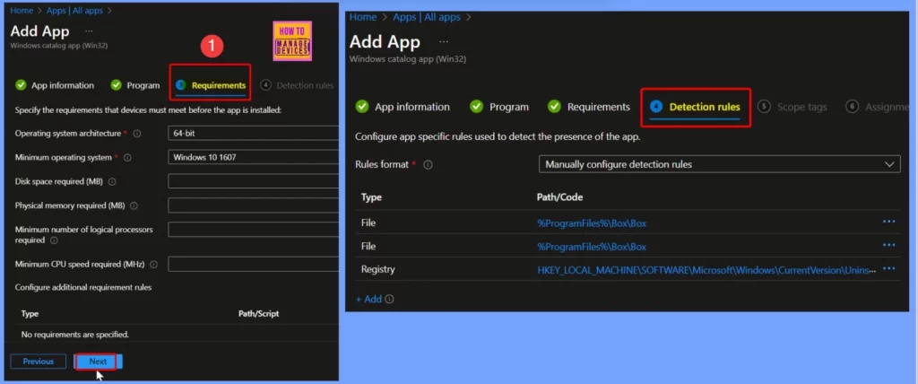Open second %ProgramFiles%\Box\Box rule link

click(x=592, y=247)
